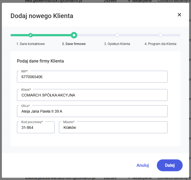Select the Miasto city field
Viewport: 191px width, 180px height.
tap(113, 127)
